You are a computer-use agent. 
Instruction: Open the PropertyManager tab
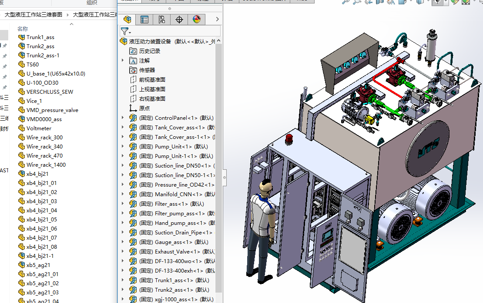[x=144, y=20]
